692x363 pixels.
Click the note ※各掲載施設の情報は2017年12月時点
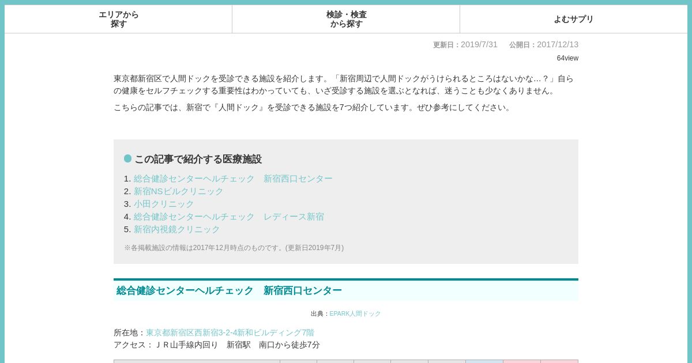(x=234, y=248)
